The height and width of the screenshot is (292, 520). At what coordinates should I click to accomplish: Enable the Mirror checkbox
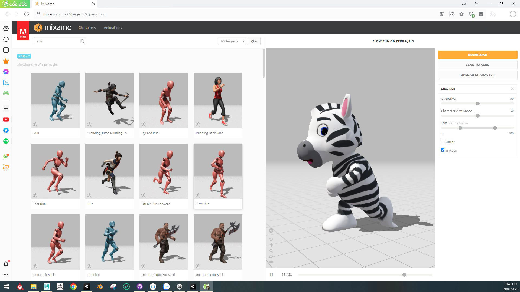pos(443,141)
